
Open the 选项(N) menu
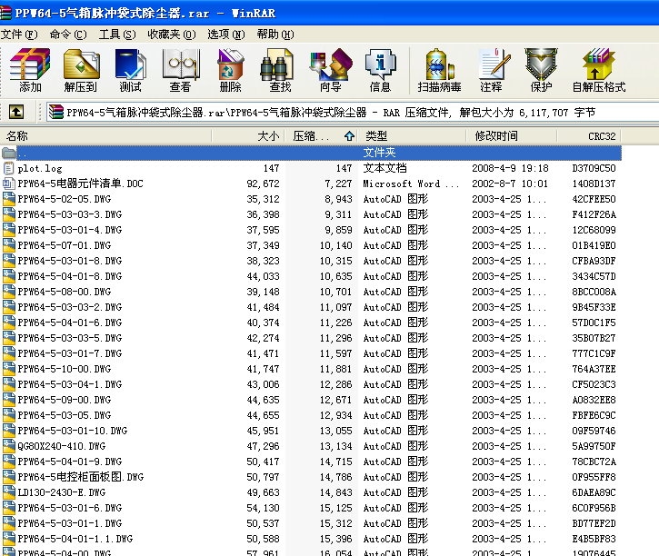click(x=226, y=35)
